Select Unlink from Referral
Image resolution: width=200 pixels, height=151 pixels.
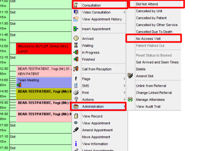(151, 86)
